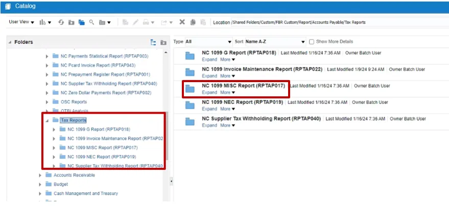The image size is (449, 207).
Task: Collapse the Tax Reports tree folder
Action: click(47, 120)
